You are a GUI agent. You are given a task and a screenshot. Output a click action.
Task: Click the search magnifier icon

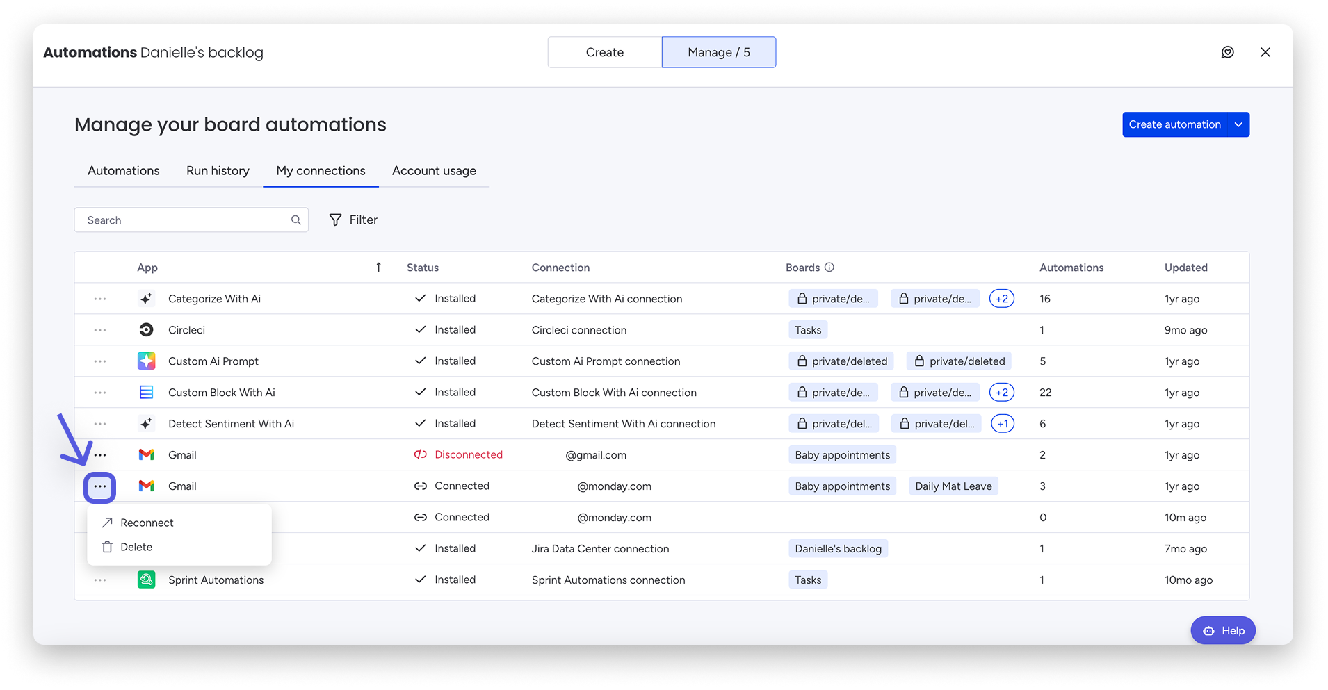click(x=296, y=220)
